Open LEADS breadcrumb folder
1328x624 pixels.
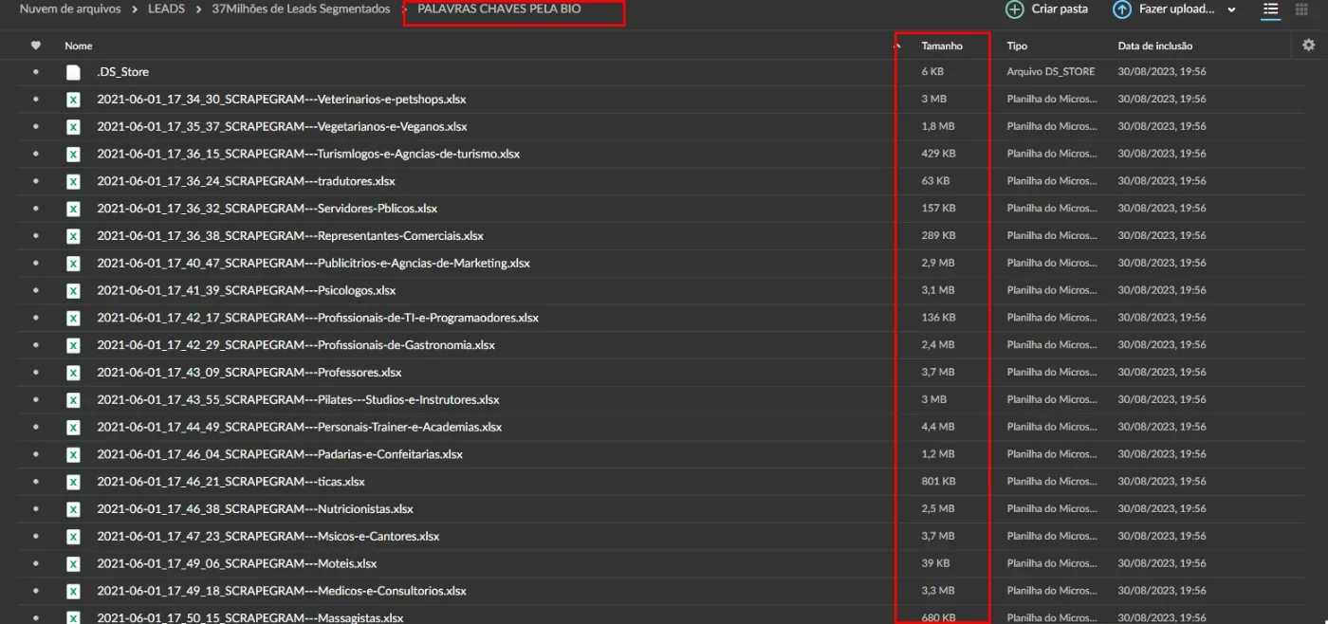166,9
